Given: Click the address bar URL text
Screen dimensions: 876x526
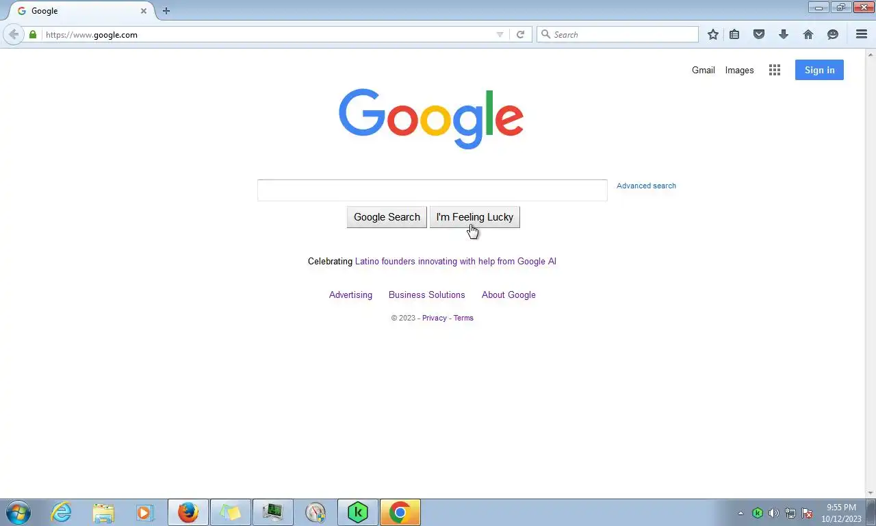Looking at the screenshot, I should coord(92,35).
